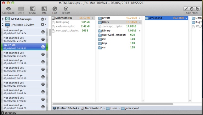Click the Restore toolbar icon
Image resolution: width=203 pixels, height=115 pixels.
point(66,9)
